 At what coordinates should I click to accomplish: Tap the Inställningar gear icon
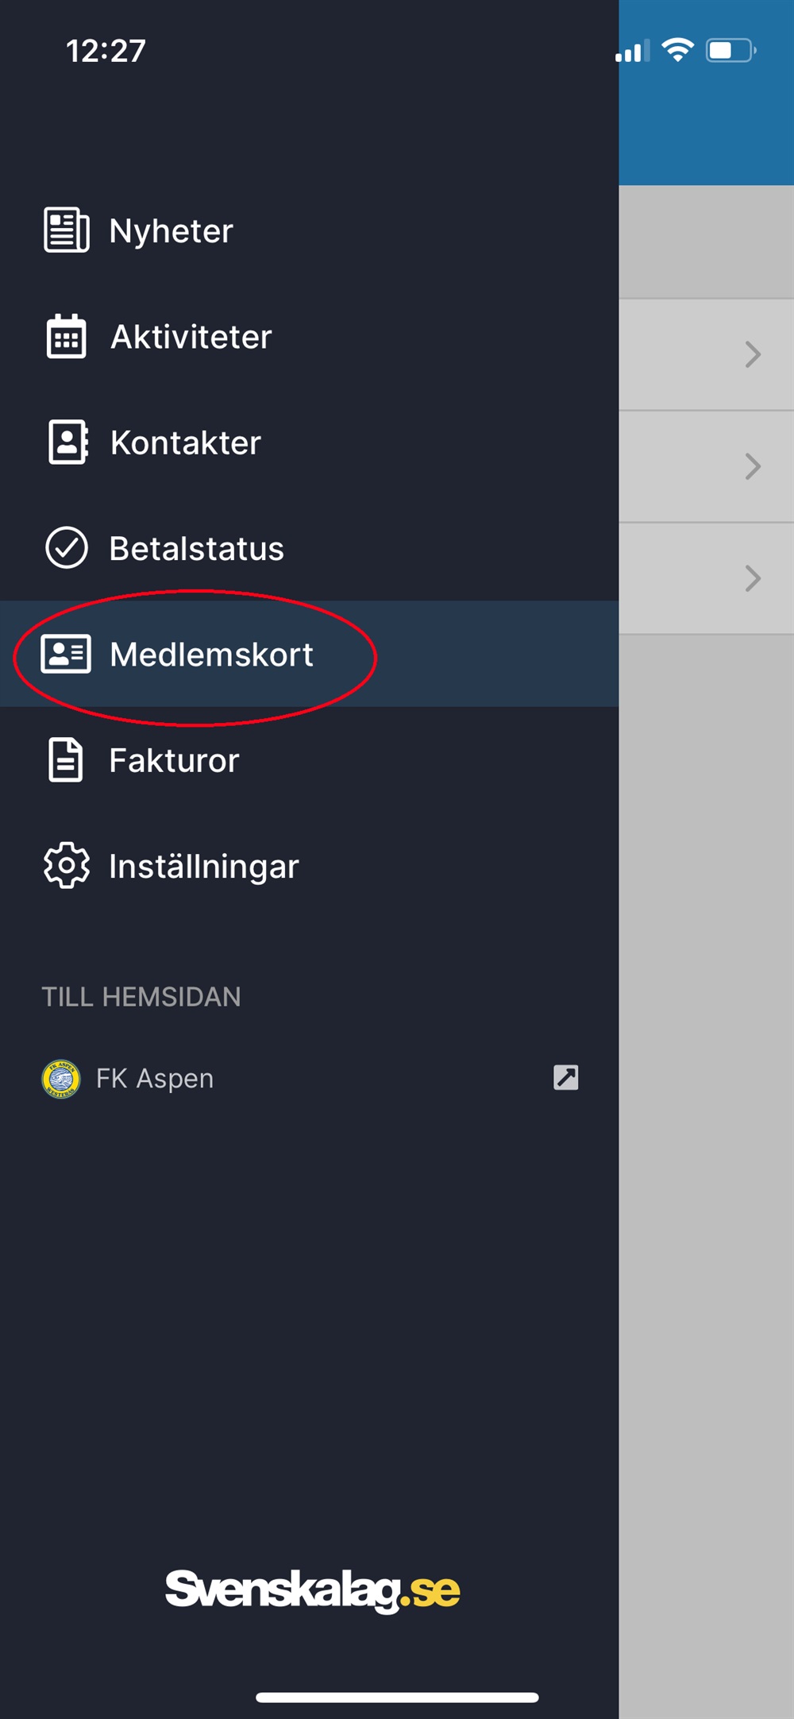tap(67, 865)
